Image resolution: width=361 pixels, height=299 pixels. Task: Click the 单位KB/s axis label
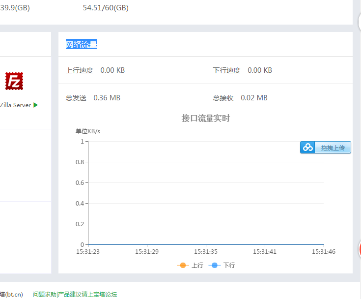click(x=88, y=131)
